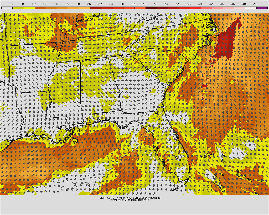Select the legend label "24"

coord(111,4)
